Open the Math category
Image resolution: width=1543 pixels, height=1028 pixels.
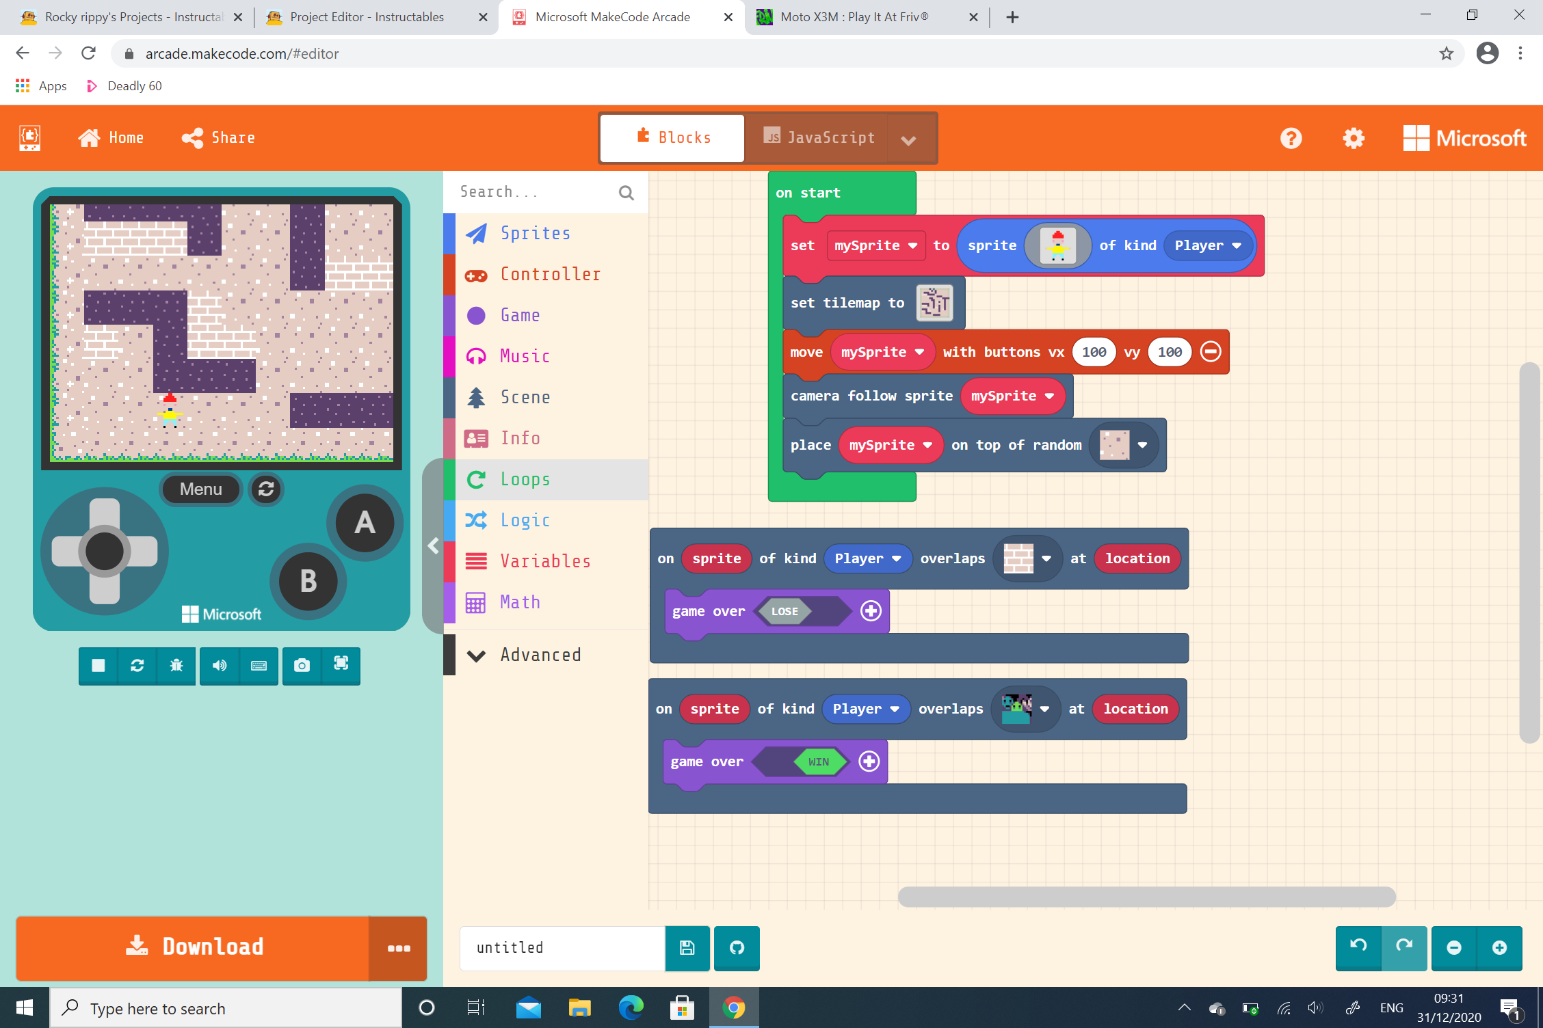pos(519,601)
